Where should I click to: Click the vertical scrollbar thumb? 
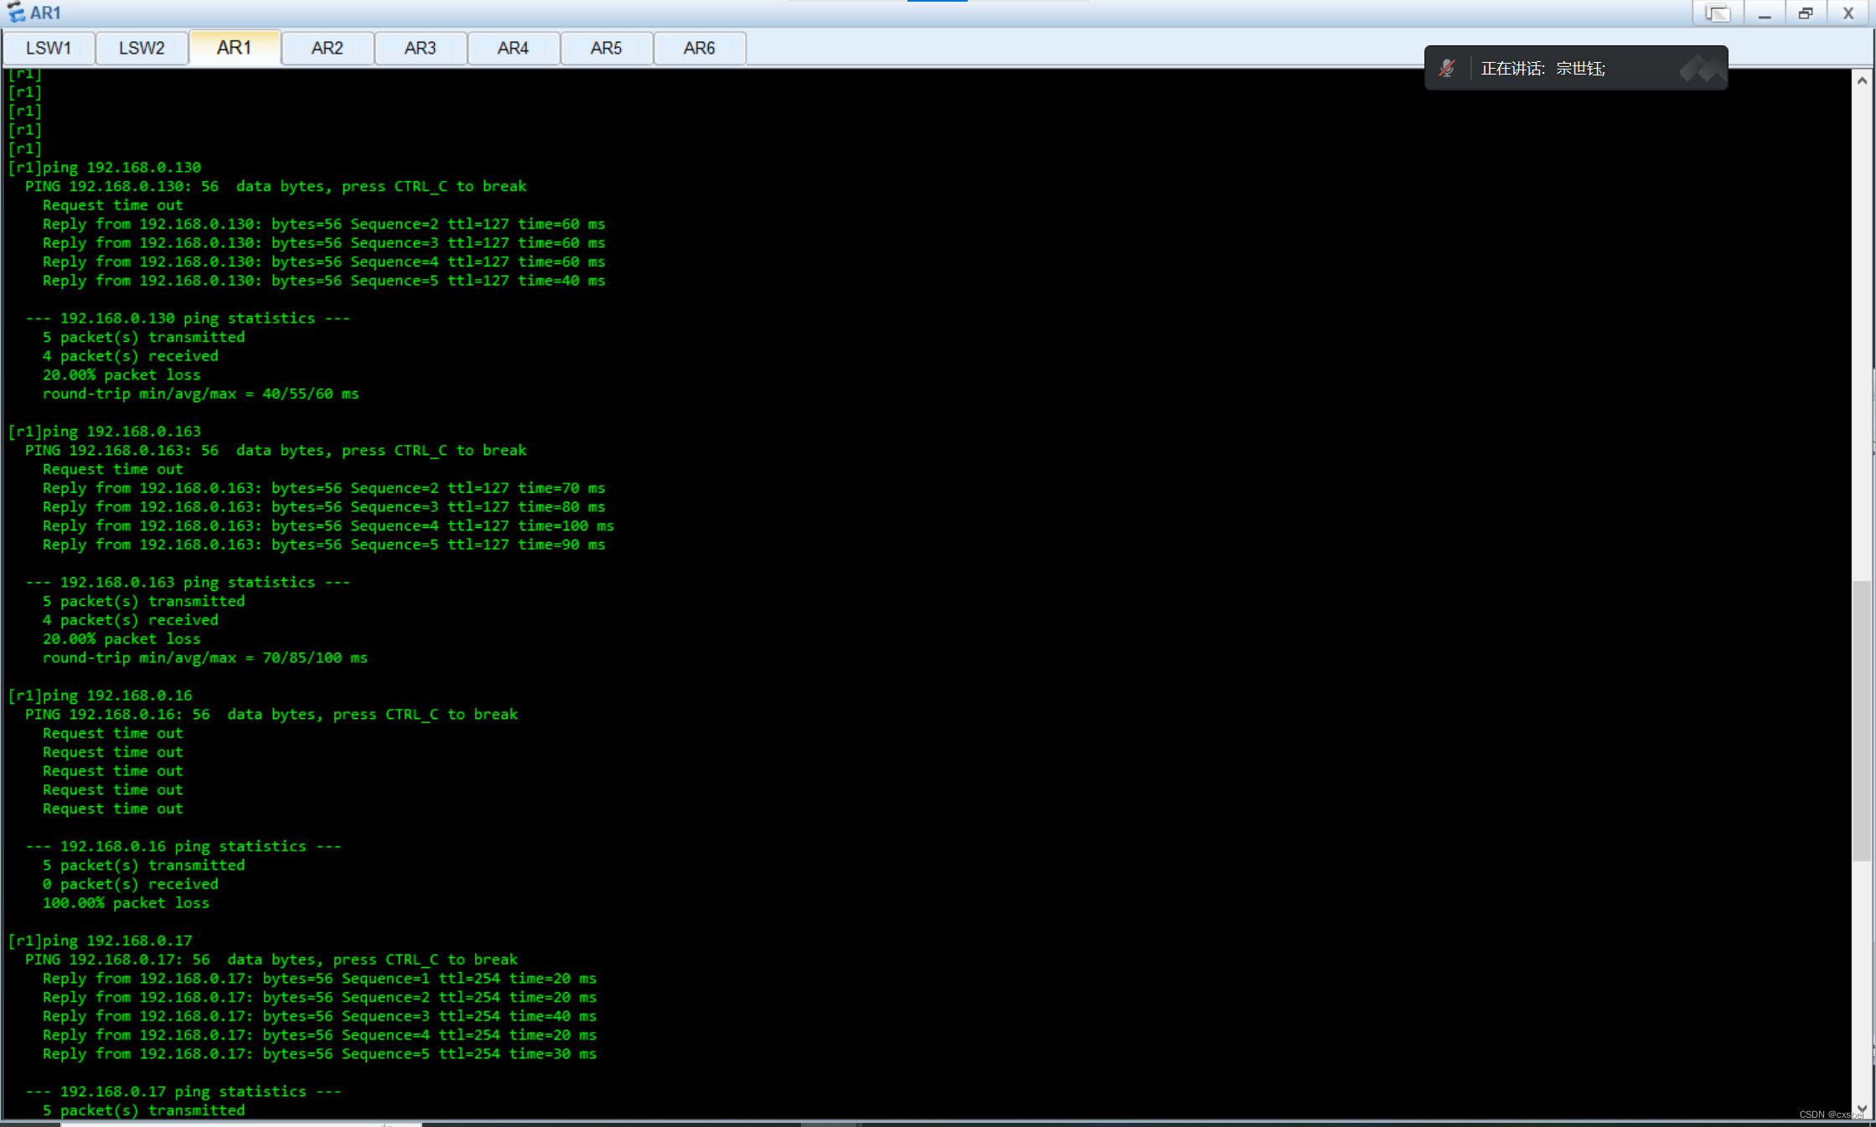click(x=1862, y=721)
